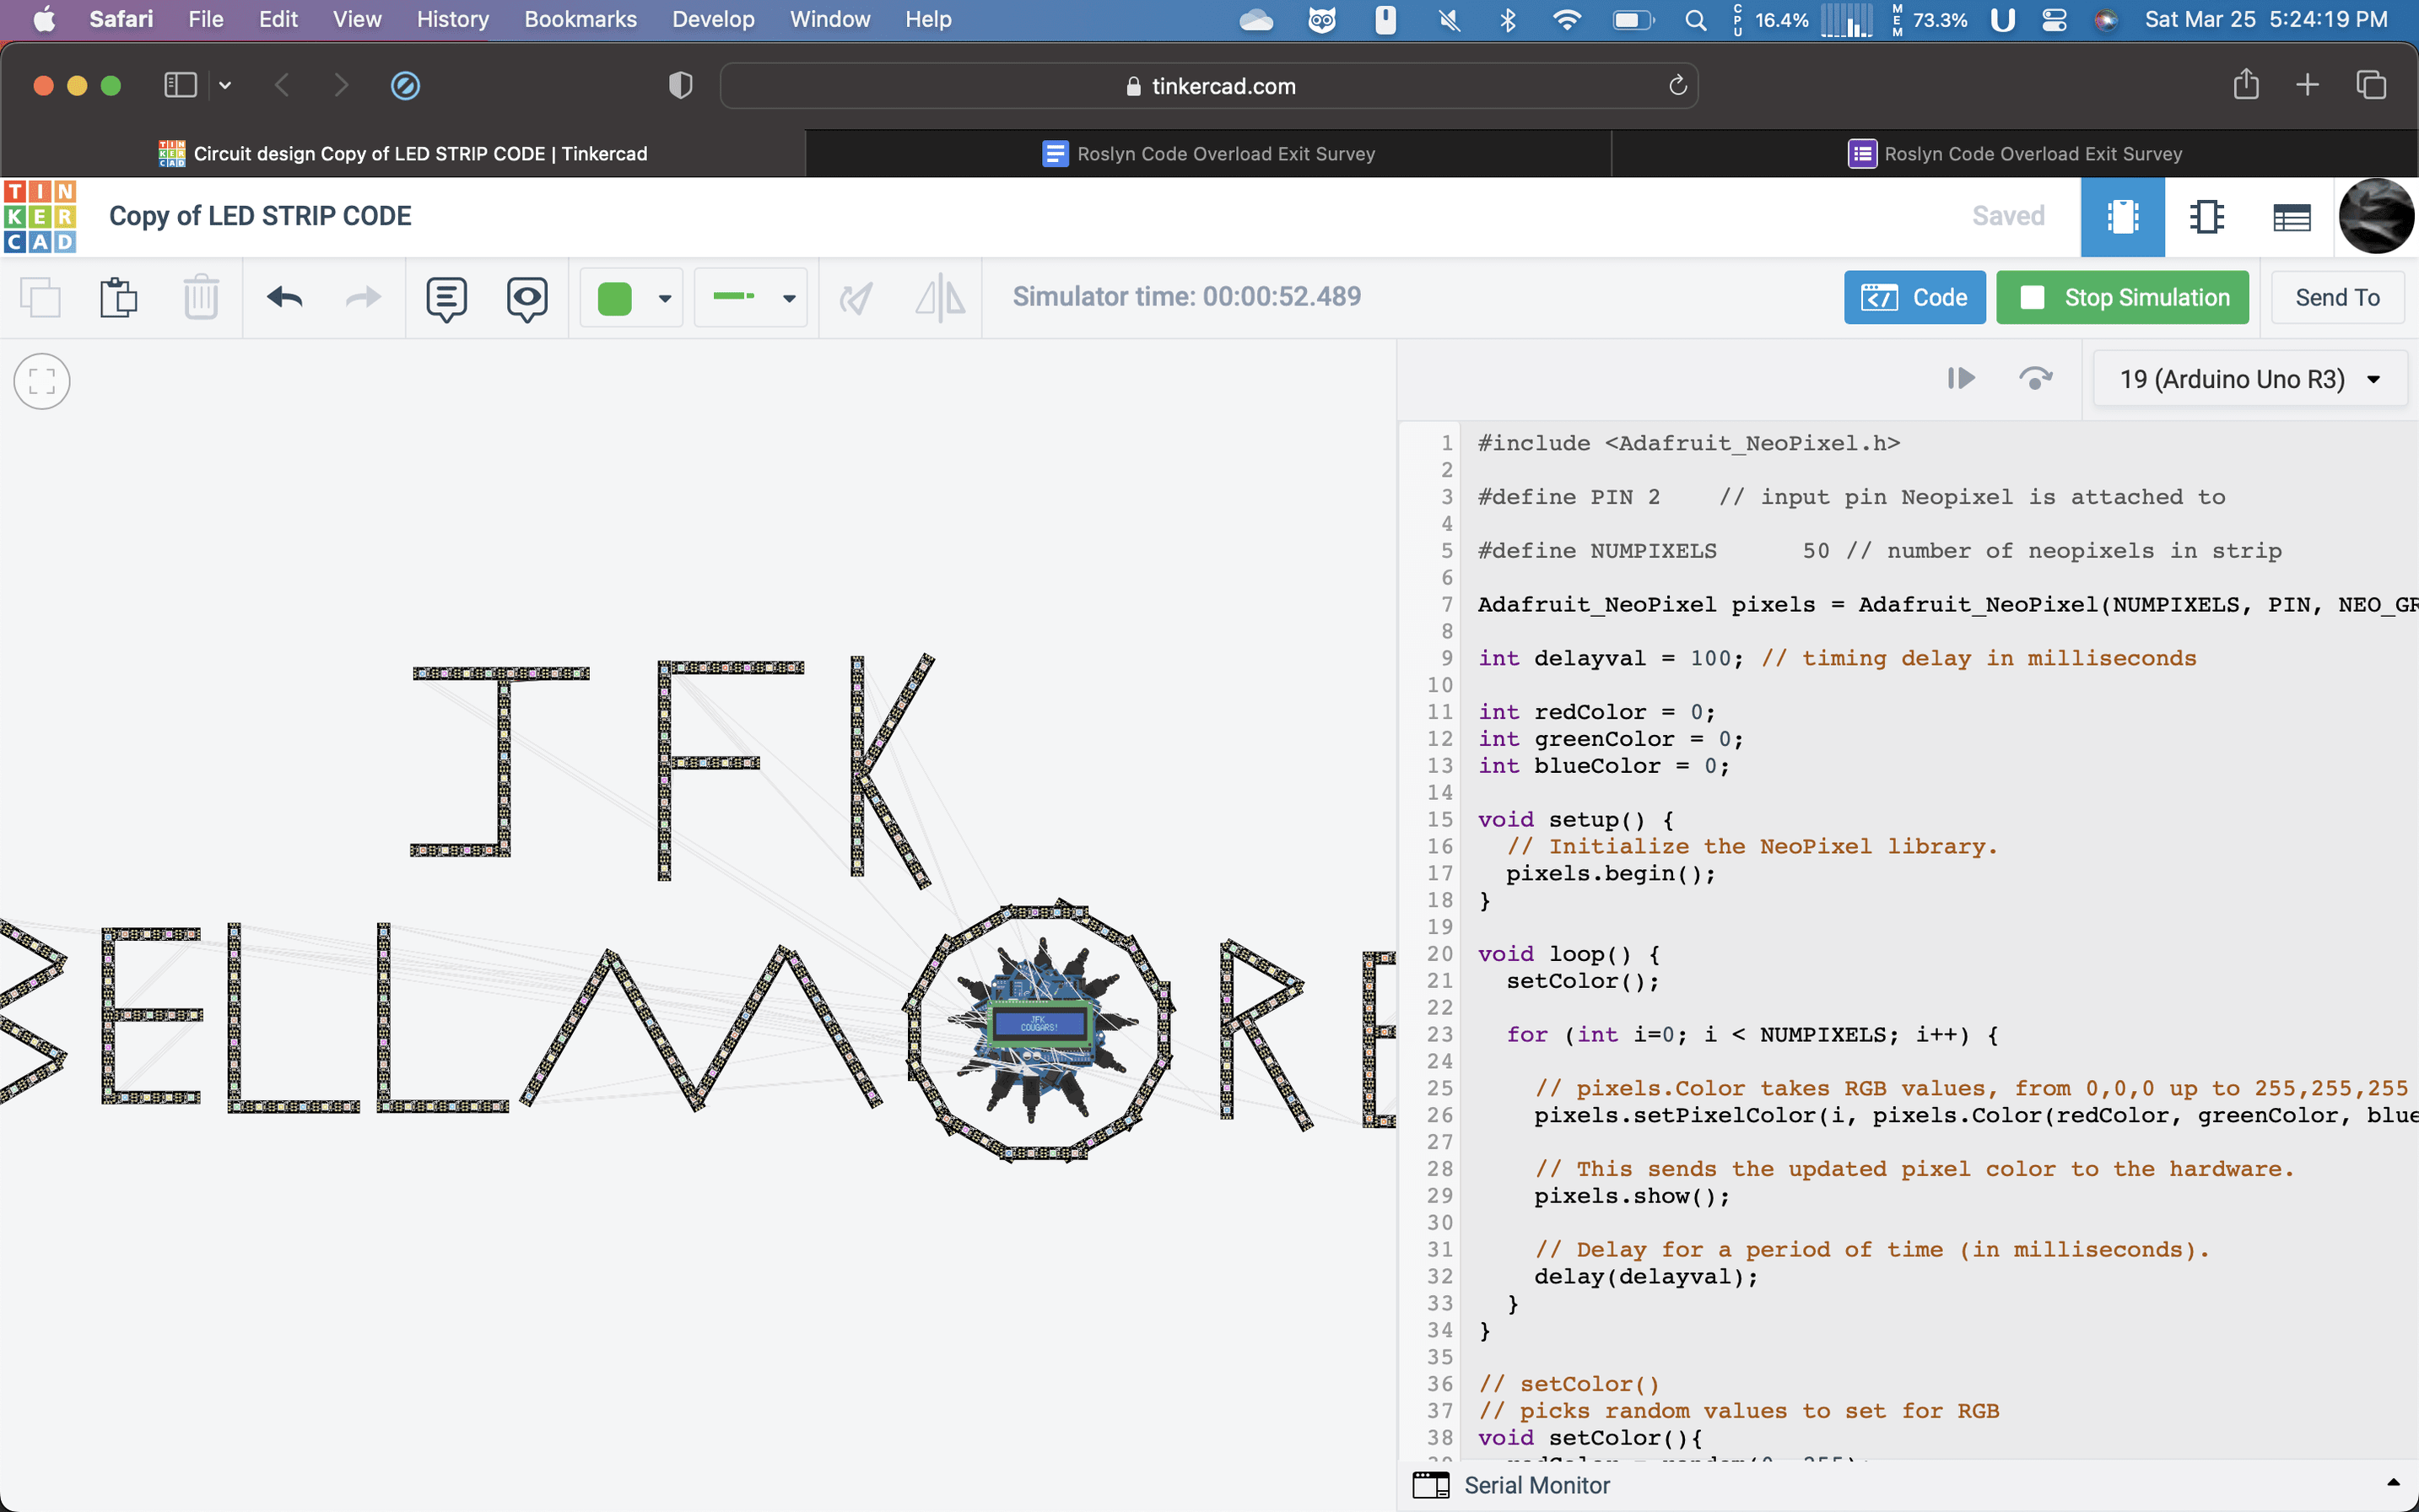The image size is (2419, 1512).
Task: Click the green wire color swatch
Action: (615, 298)
